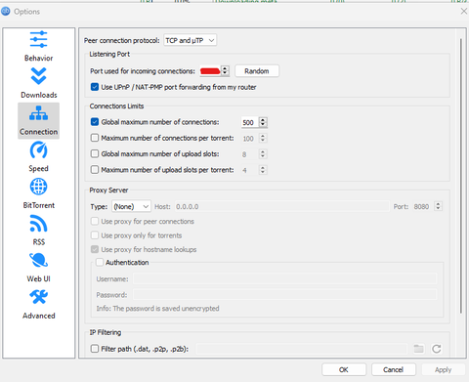The width and height of the screenshot is (469, 382).
Task: Enable IP Filter path checkbox
Action: pyautogui.click(x=95, y=349)
